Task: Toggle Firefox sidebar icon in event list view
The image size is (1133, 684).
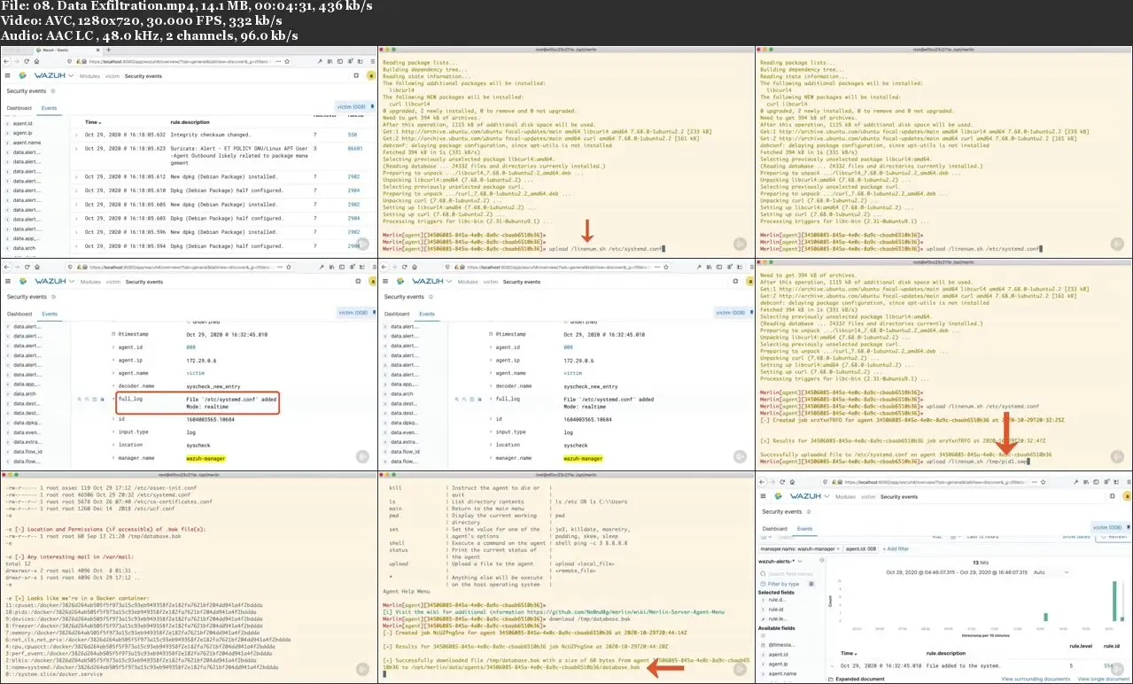Action: 340,61
